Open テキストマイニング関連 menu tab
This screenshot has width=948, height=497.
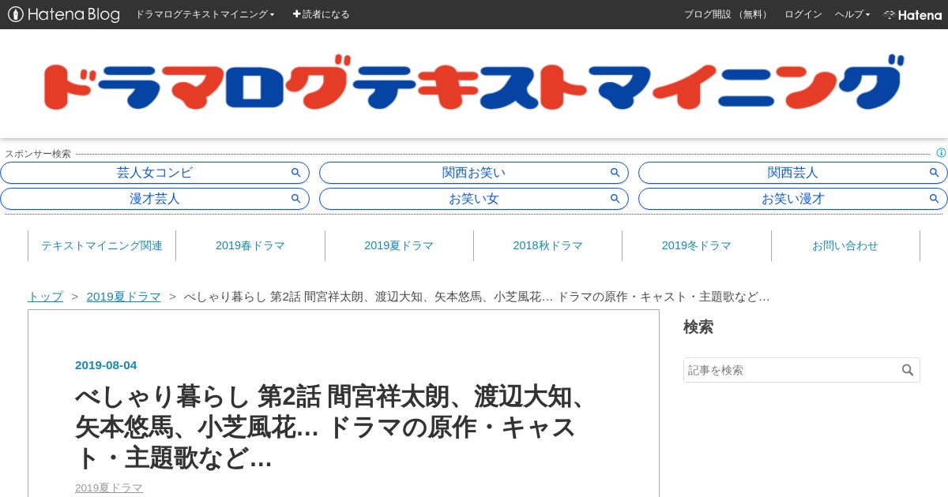102,245
